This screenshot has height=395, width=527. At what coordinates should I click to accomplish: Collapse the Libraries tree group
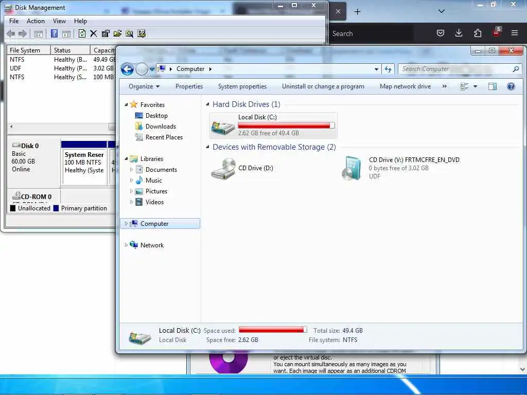coord(126,159)
